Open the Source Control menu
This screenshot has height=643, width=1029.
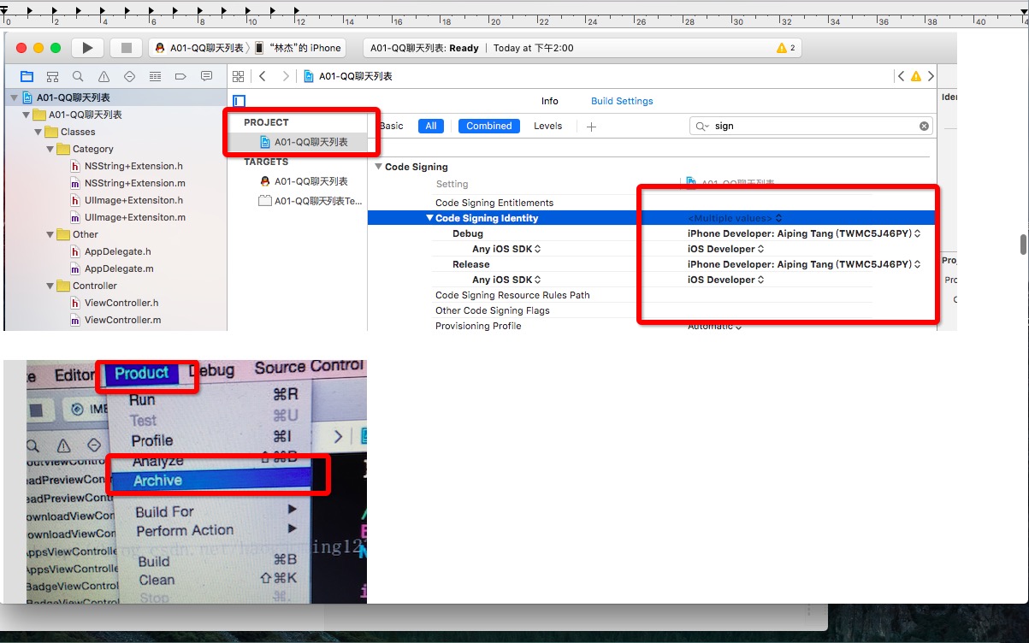click(309, 368)
